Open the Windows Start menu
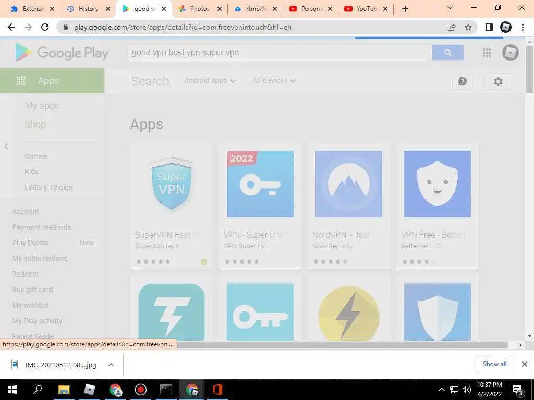The image size is (534, 400). [13, 390]
